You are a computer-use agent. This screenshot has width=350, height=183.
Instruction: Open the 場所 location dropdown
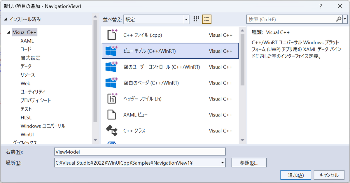pos(223,163)
